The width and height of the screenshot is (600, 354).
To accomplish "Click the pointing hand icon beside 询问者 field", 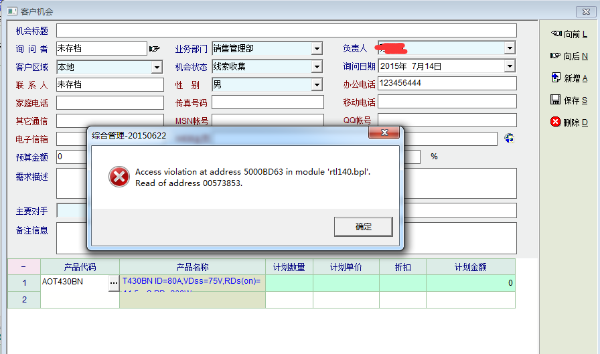I will (155, 48).
